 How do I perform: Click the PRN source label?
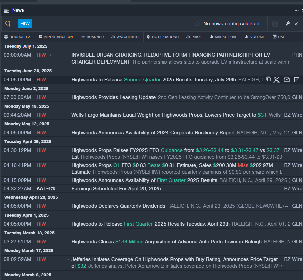pos(297,55)
